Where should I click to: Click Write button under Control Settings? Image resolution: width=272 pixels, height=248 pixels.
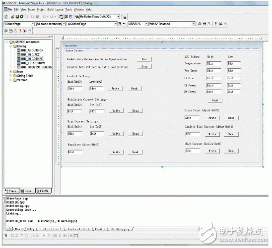point(115,89)
